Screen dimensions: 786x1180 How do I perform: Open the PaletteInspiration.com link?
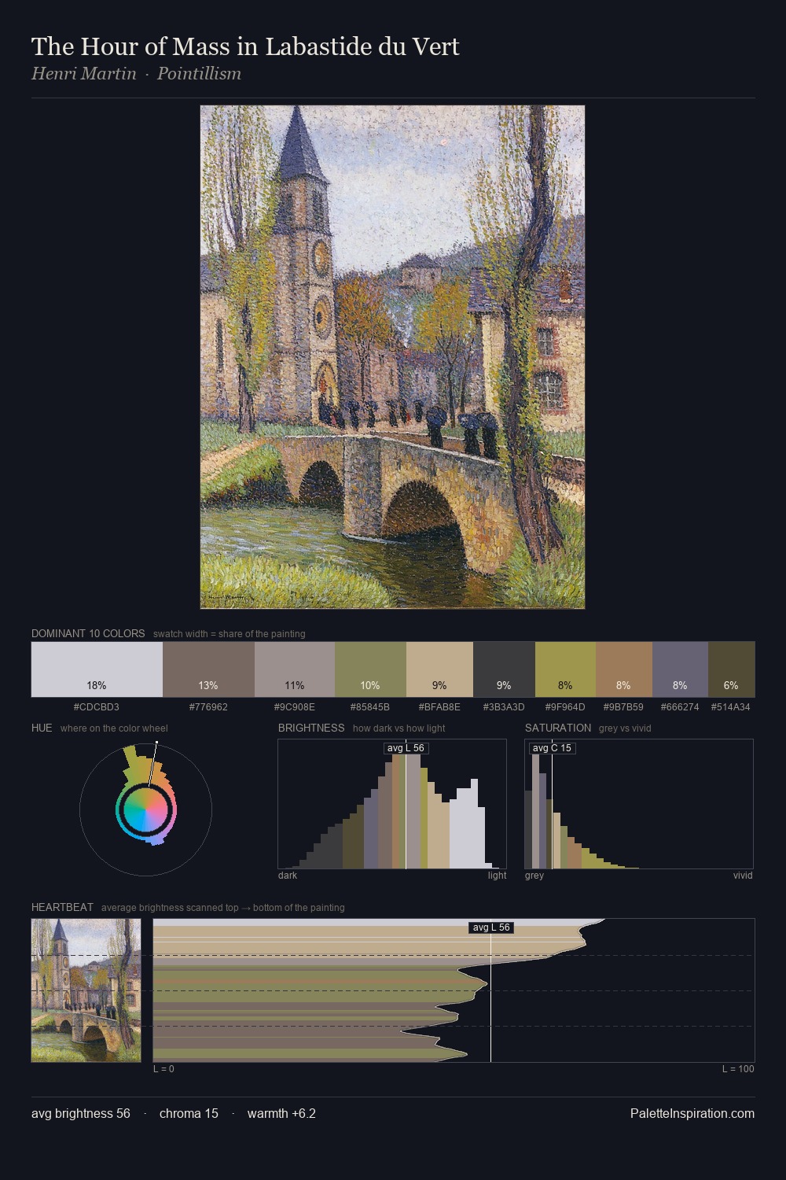pyautogui.click(x=692, y=1113)
